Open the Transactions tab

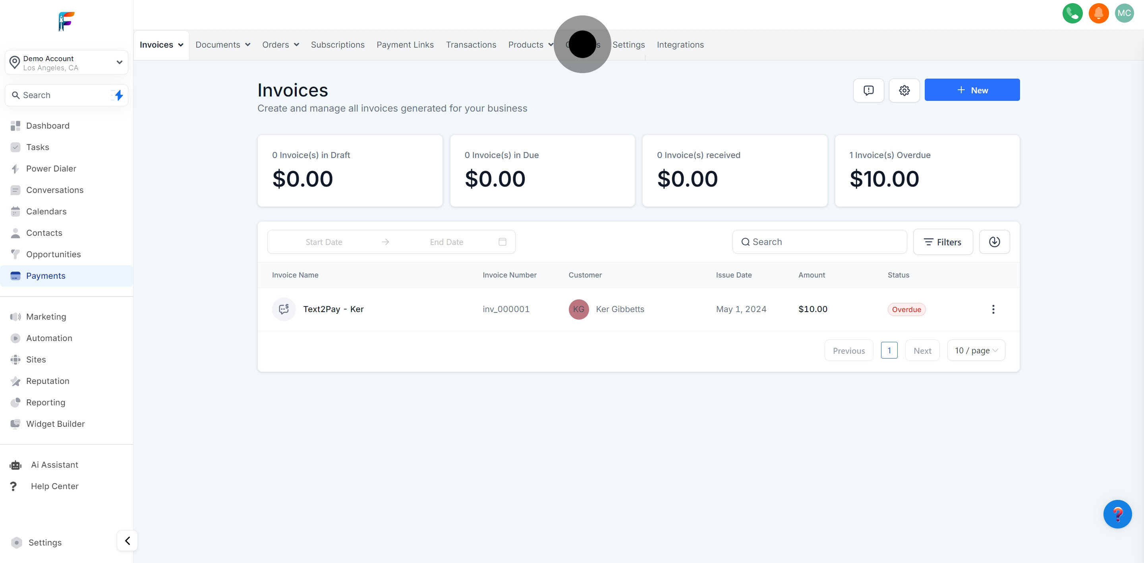tap(471, 45)
